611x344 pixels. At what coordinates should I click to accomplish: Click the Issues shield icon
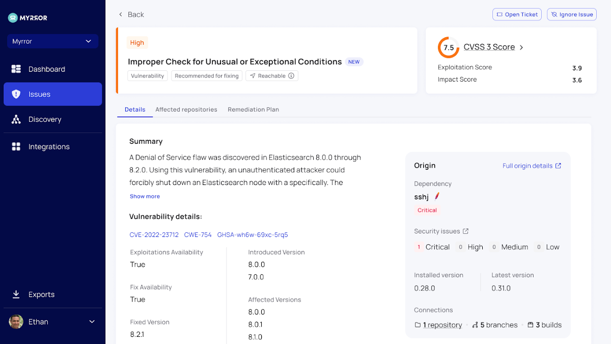click(16, 94)
